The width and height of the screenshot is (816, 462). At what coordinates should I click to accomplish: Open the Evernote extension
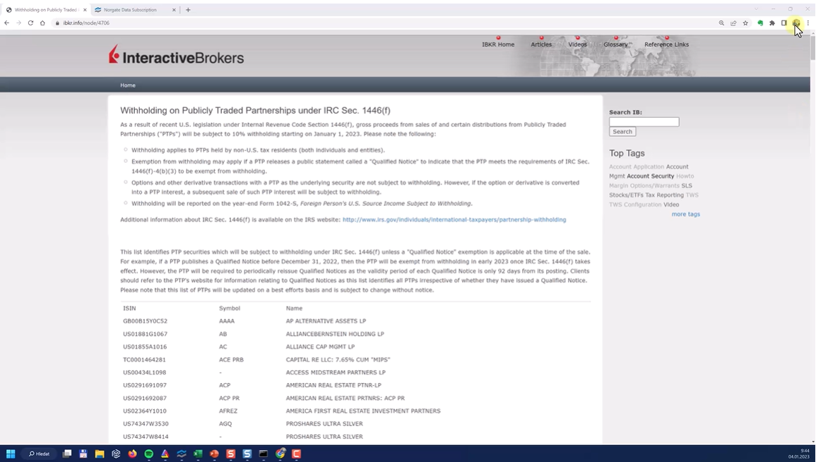pos(760,23)
